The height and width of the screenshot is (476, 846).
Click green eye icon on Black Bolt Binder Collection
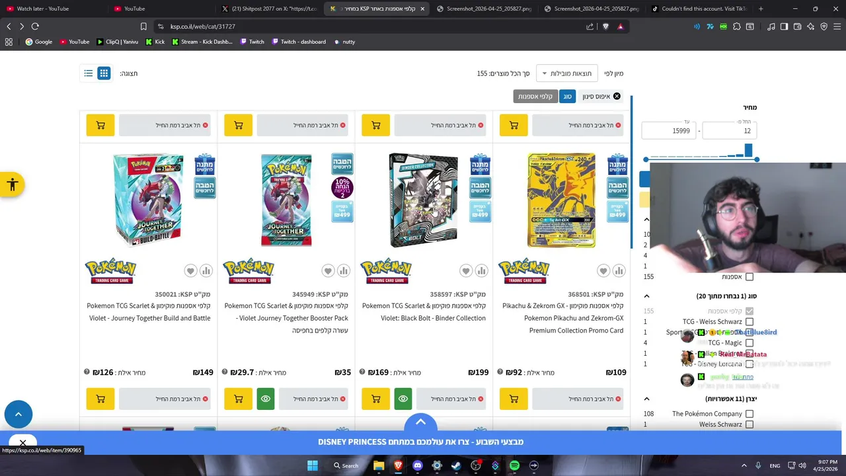[403, 399]
